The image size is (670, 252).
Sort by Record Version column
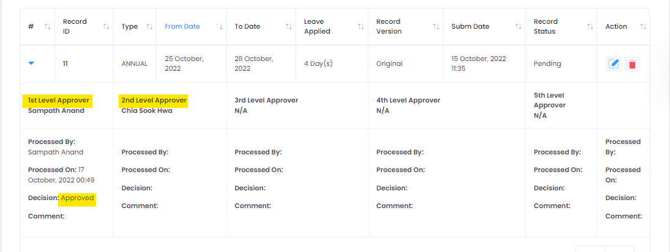pyautogui.click(x=436, y=26)
